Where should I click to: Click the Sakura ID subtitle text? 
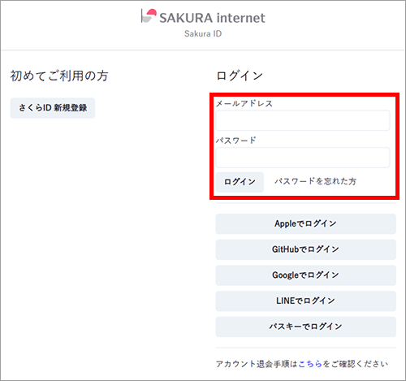(203, 34)
